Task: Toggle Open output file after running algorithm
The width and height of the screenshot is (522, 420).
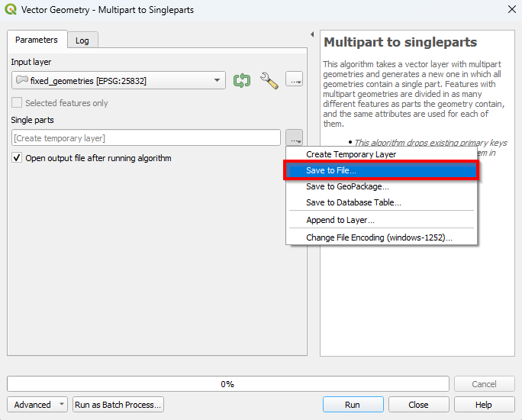Action: point(18,158)
